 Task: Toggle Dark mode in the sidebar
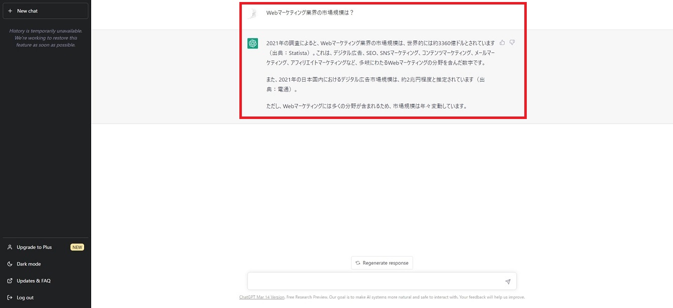point(29,264)
